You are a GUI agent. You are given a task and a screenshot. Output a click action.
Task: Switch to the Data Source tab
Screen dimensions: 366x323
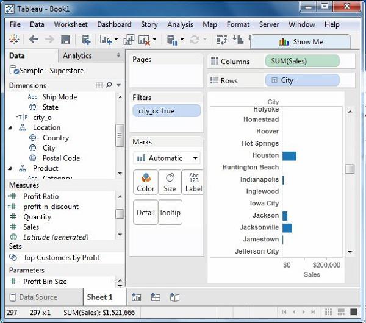coord(44,297)
